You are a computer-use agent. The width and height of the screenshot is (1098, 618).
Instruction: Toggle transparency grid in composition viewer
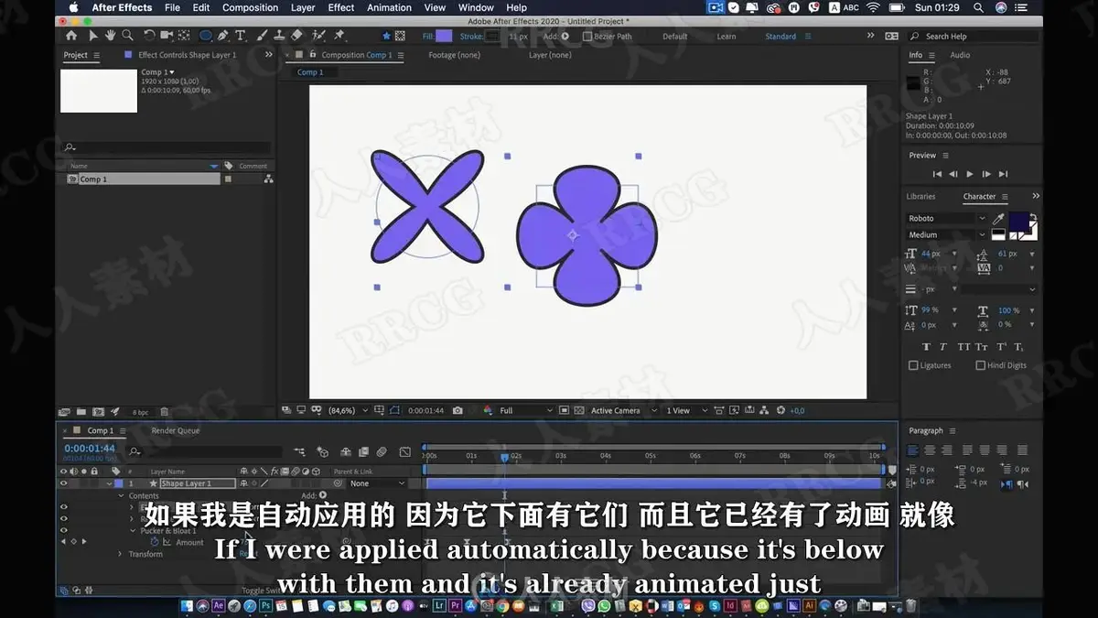(579, 411)
